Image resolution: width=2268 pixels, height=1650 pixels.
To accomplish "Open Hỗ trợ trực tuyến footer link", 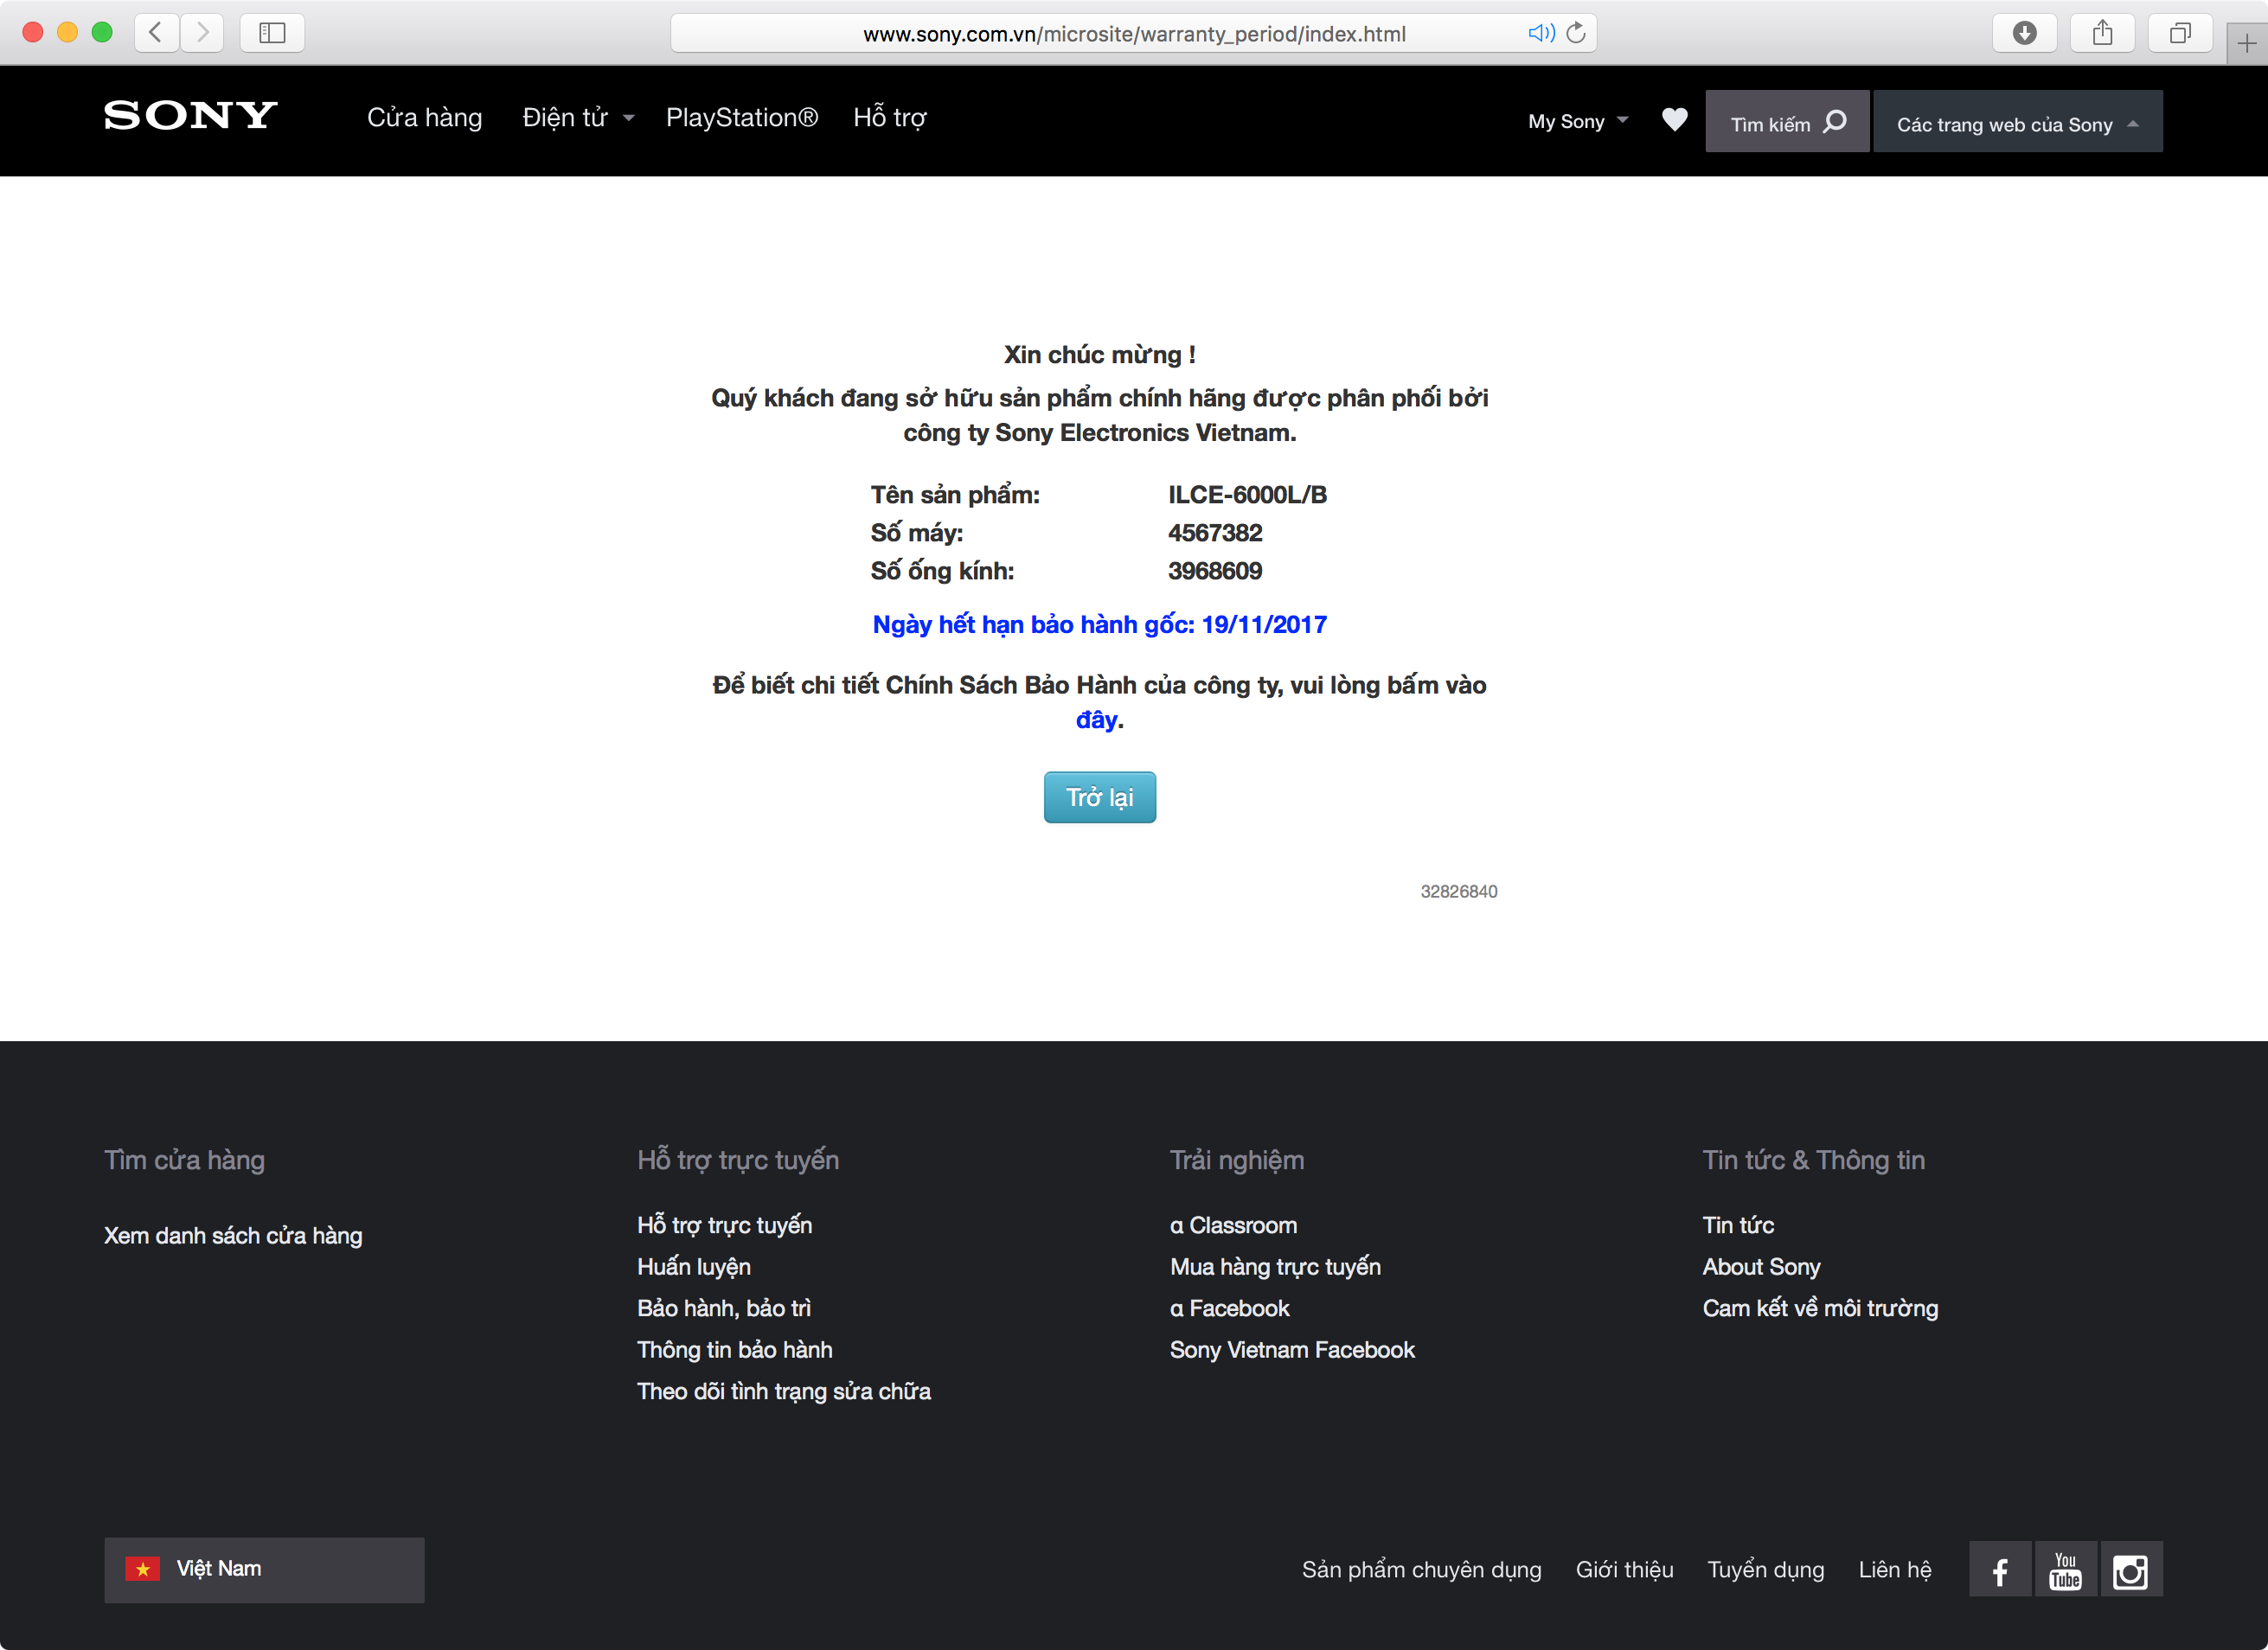I will pyautogui.click(x=724, y=1225).
